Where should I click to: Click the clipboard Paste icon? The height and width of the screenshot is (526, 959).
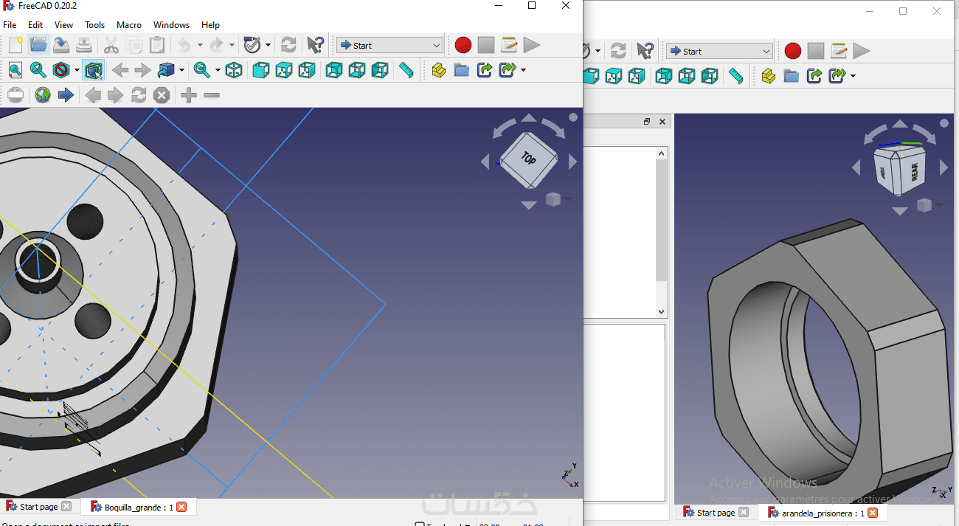(x=157, y=45)
